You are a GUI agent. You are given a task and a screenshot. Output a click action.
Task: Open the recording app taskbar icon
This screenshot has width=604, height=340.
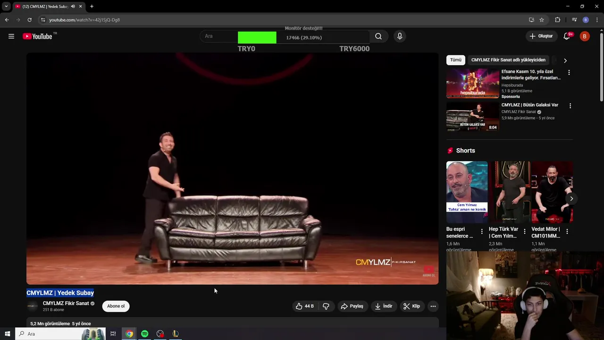[160, 334]
